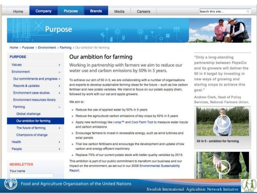Click the Purpose banner farmers photo
This screenshot has width=257, height=193.
(220, 30)
